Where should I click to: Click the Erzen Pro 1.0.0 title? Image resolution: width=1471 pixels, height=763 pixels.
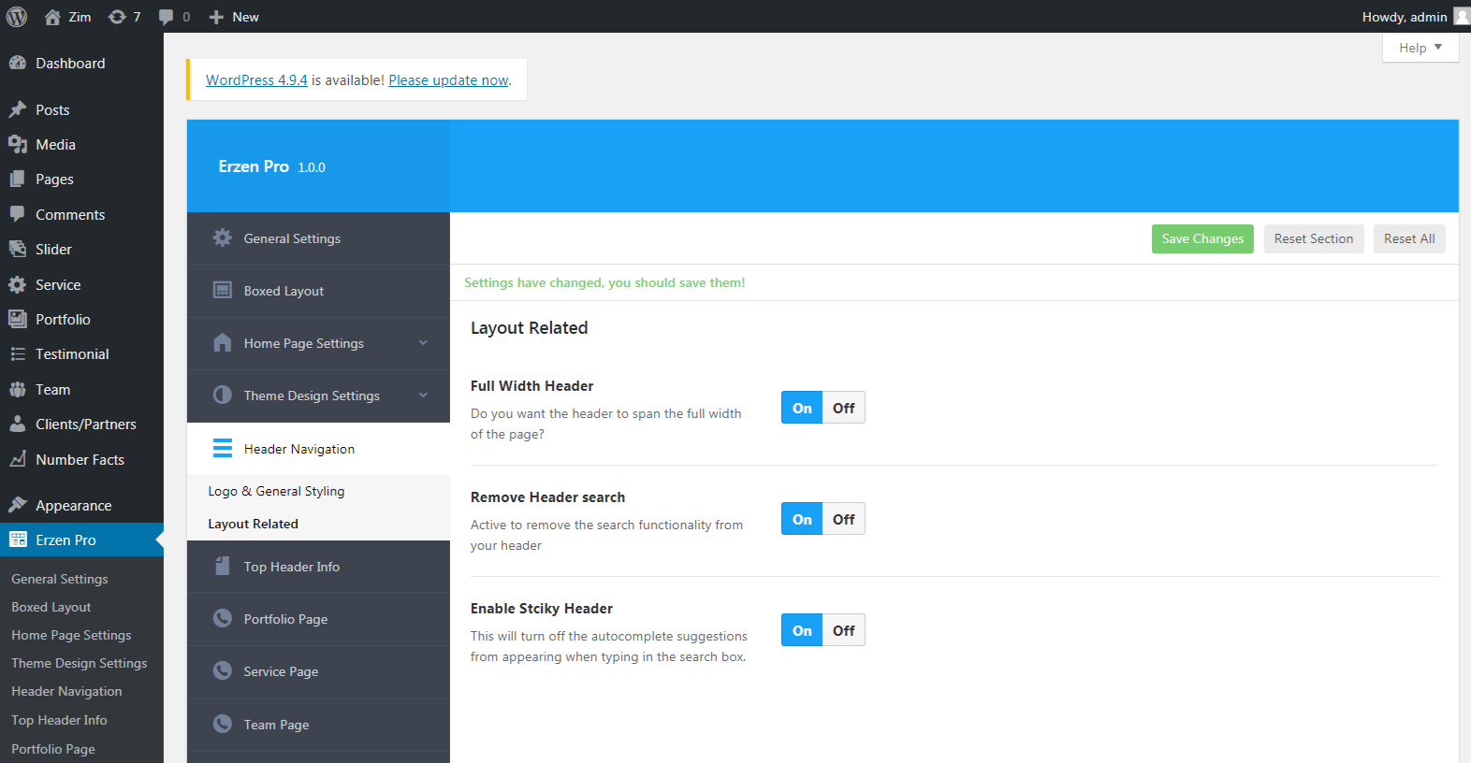(x=271, y=166)
